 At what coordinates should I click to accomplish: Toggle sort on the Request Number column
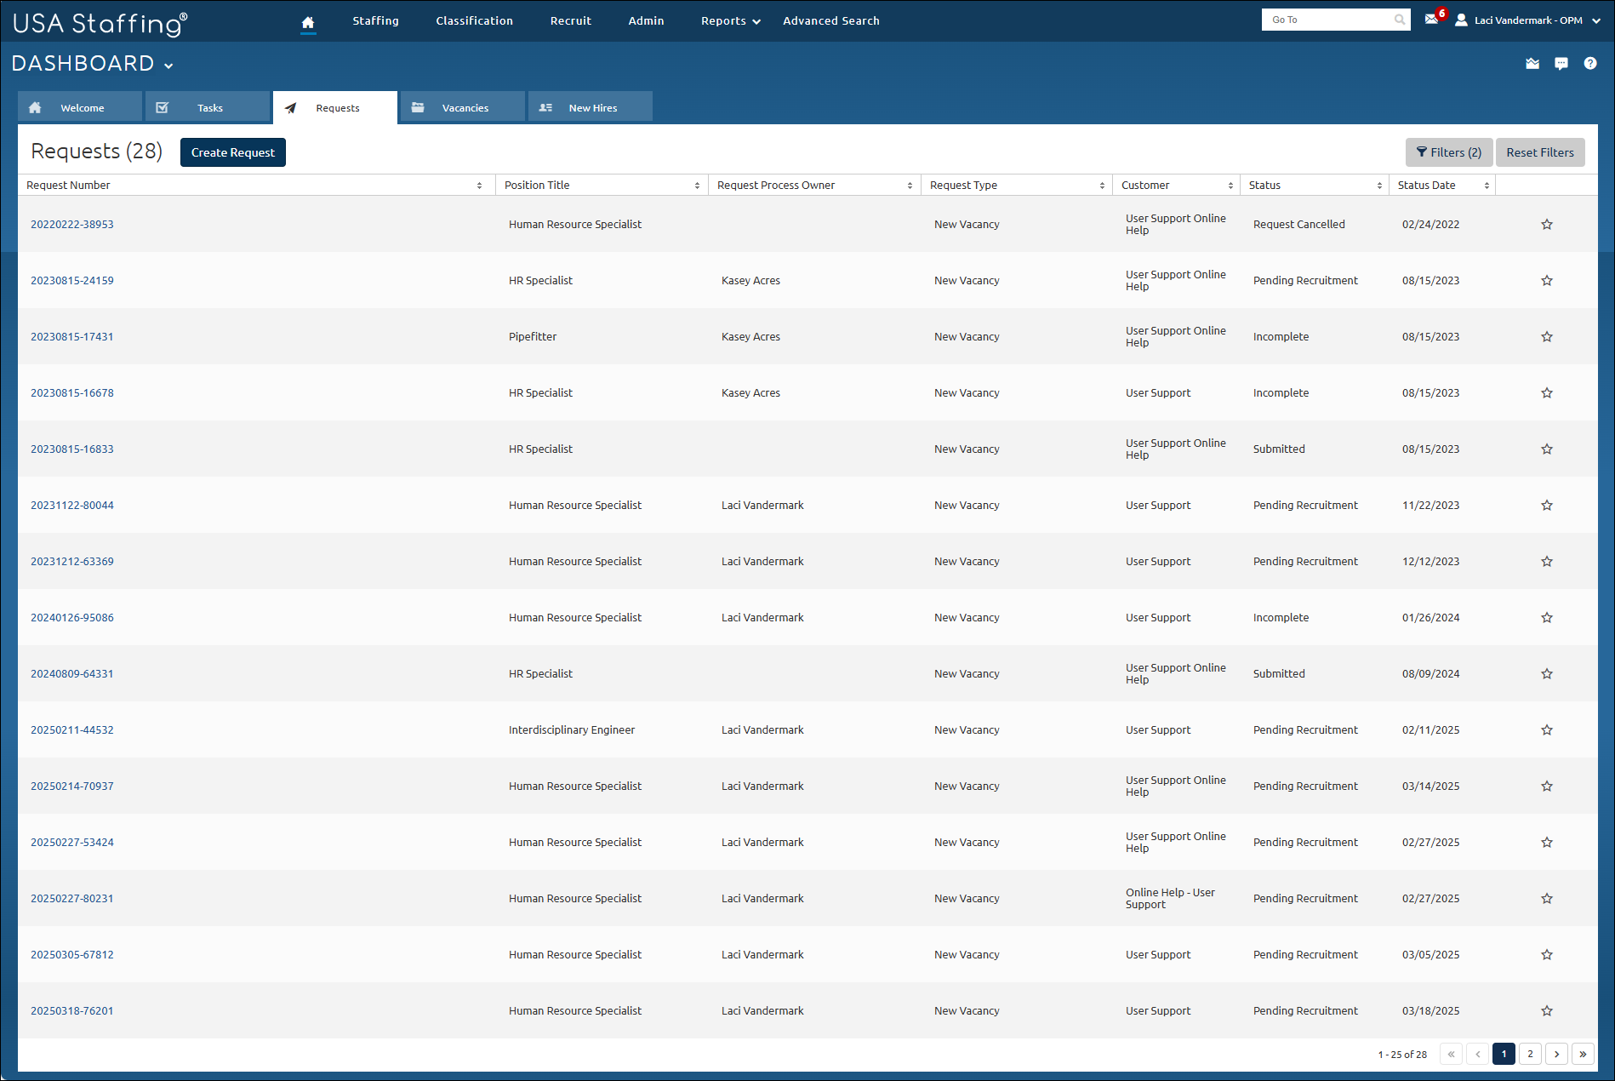click(479, 185)
